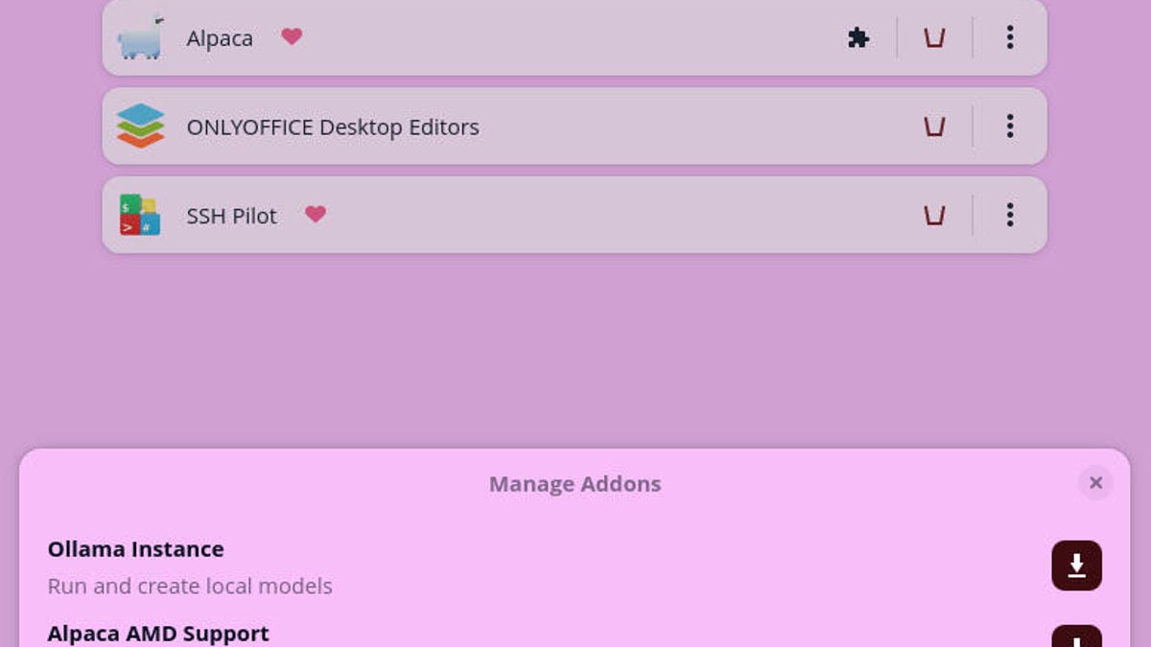Viewport: 1151px width, 647px height.
Task: Toggle the favorite heart next to SSH Pilot
Action: pyautogui.click(x=316, y=214)
